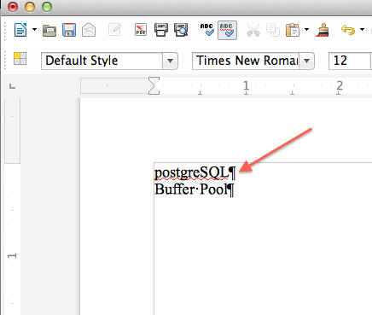Image resolution: width=372 pixels, height=315 pixels.
Task: Click the Times New Roman font name field
Action: coord(246,61)
